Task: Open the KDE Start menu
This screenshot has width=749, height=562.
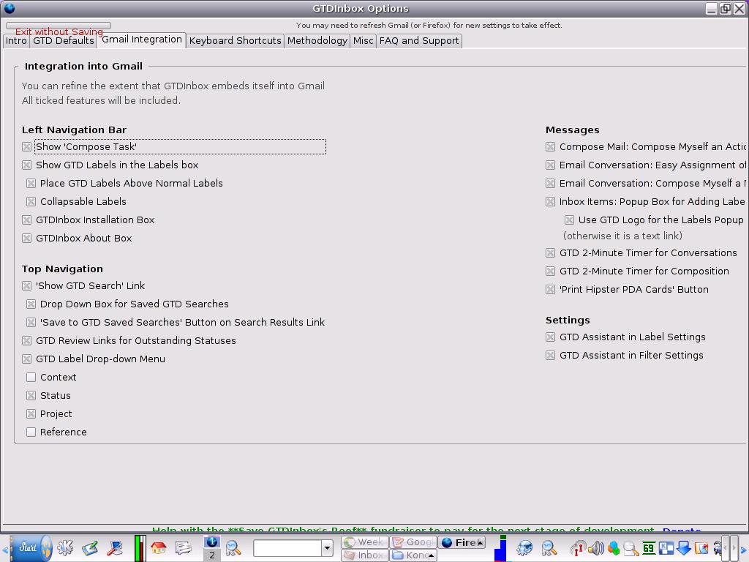Action: tap(31, 547)
